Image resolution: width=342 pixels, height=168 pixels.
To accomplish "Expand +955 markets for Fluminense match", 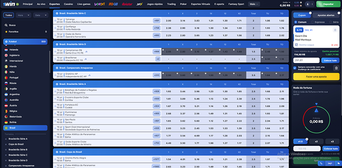I will click(x=156, y=114).
